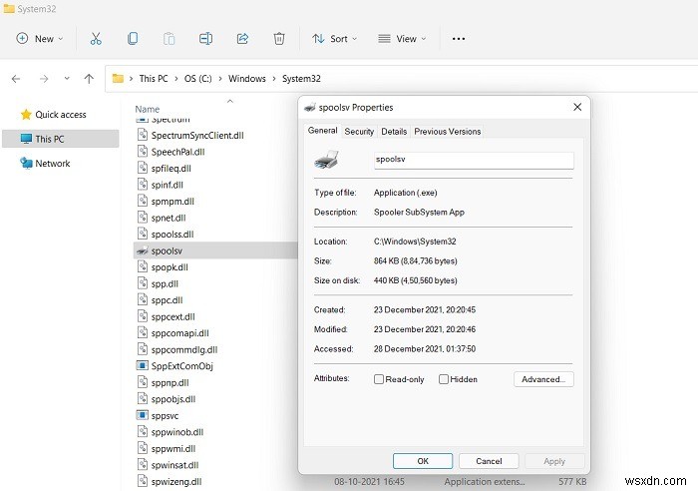Select the sppc.dll file
698x491 pixels.
pyautogui.click(x=167, y=300)
